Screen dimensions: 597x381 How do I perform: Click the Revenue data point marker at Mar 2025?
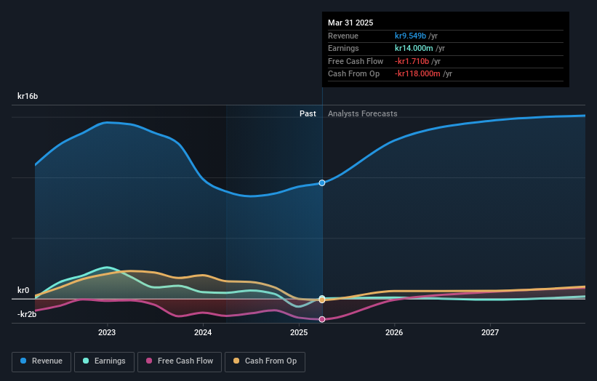(322, 183)
